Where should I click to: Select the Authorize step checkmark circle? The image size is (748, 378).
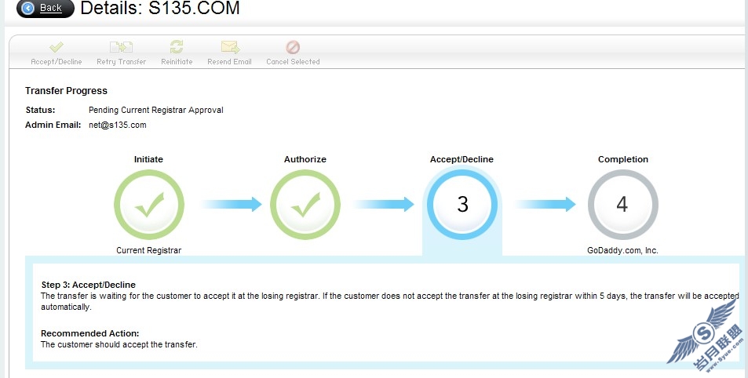pyautogui.click(x=305, y=205)
